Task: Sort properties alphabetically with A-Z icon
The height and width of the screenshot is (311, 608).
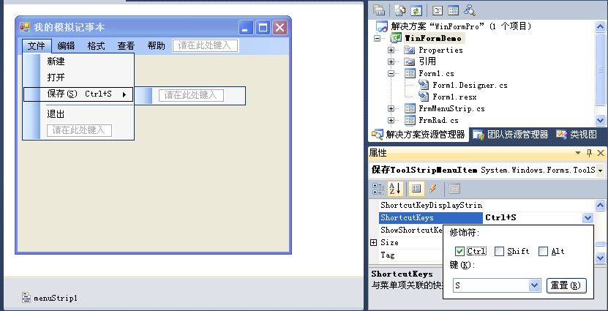Action: coord(394,189)
